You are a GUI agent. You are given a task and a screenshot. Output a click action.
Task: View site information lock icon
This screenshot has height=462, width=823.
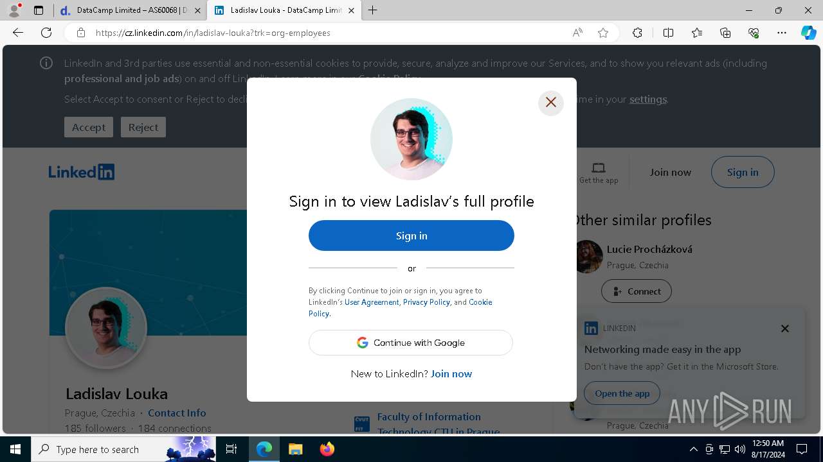click(81, 33)
